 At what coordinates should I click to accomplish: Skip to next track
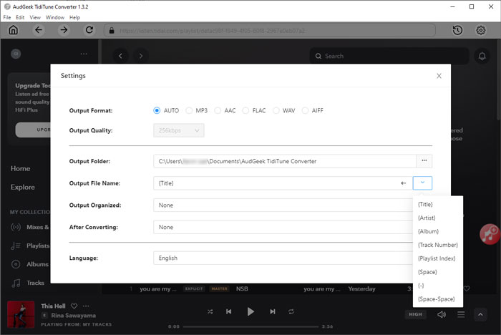point(272,311)
